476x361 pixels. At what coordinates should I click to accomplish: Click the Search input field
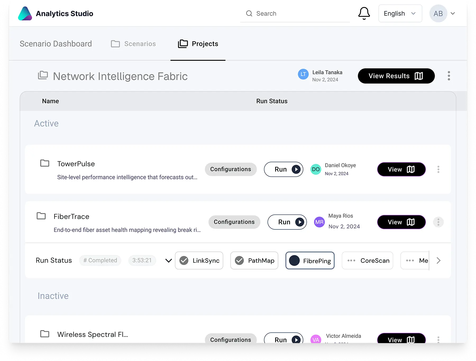pos(299,13)
